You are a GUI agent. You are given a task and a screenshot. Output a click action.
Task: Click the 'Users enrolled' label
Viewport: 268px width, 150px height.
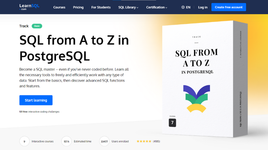click(x=120, y=141)
